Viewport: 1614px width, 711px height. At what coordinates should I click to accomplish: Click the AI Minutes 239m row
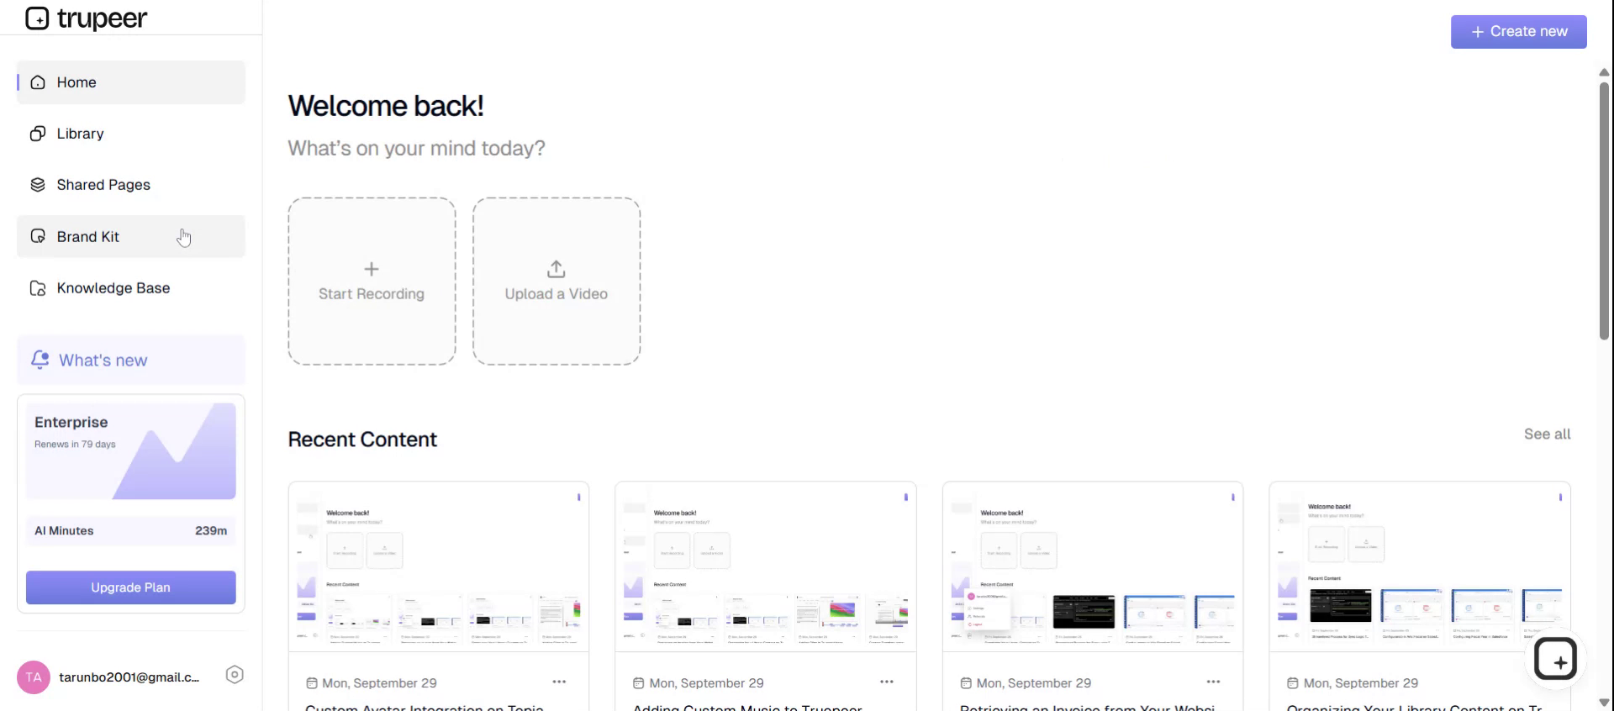(131, 531)
